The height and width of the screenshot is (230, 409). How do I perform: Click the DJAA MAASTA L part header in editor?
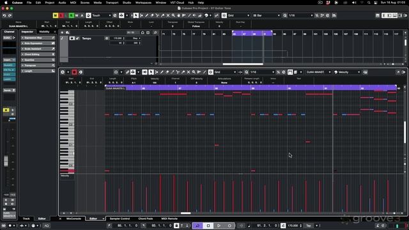click(x=115, y=88)
